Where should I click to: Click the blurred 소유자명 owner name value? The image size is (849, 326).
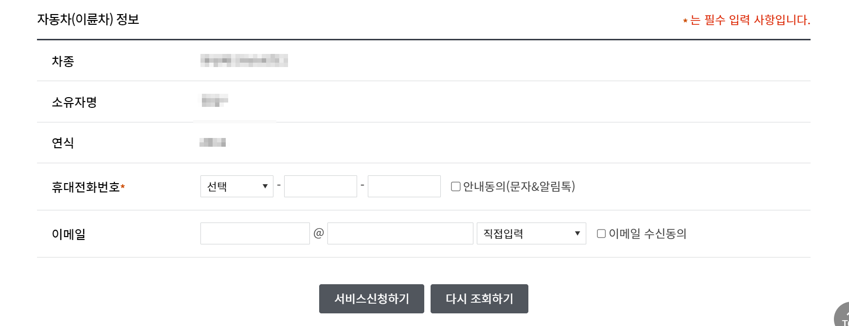point(215,102)
